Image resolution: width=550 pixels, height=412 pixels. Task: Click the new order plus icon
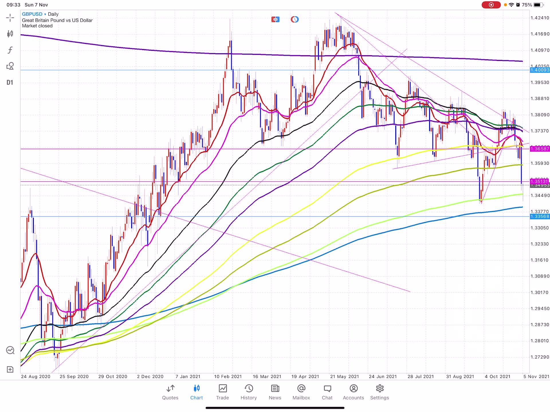10,369
